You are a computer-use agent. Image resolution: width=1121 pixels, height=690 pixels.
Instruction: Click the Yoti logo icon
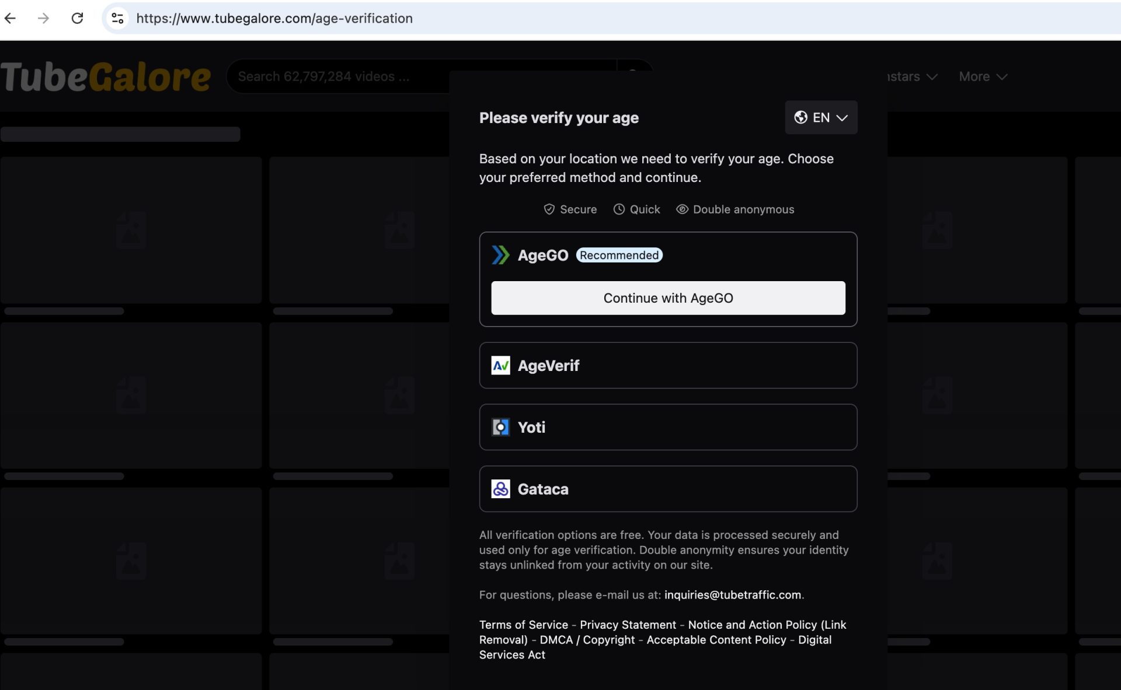[x=500, y=428]
